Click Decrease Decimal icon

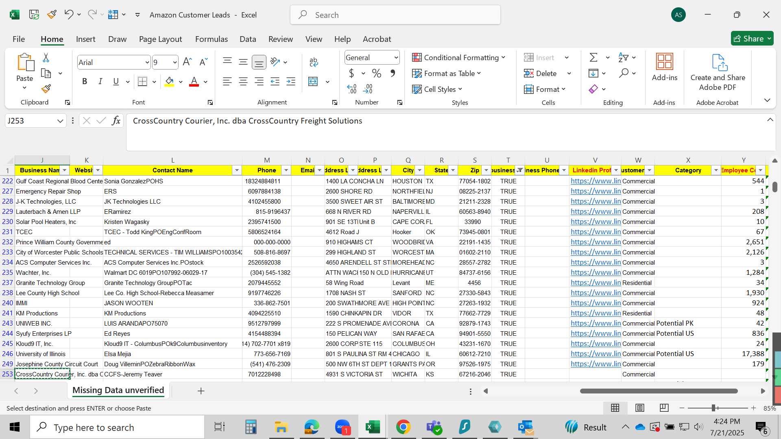tap(368, 89)
